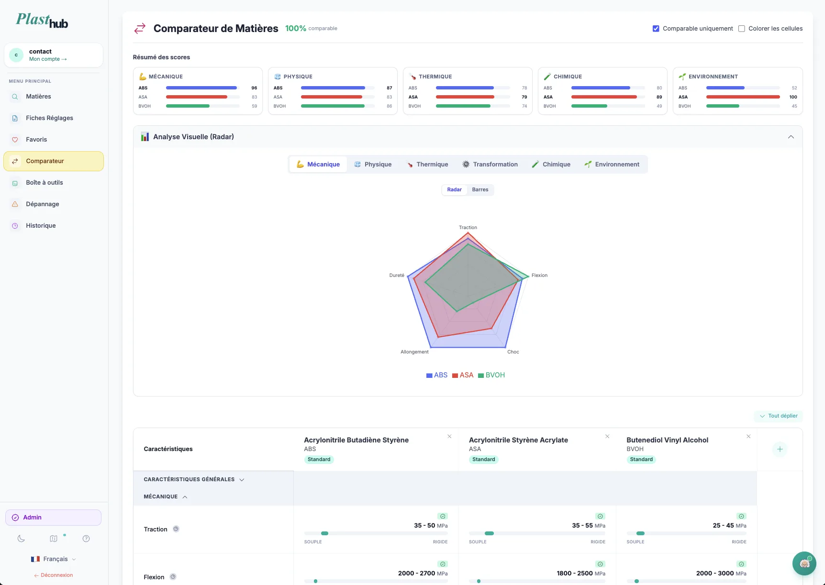Open the Français language dropdown
This screenshot has height=585, width=825.
tap(53, 559)
